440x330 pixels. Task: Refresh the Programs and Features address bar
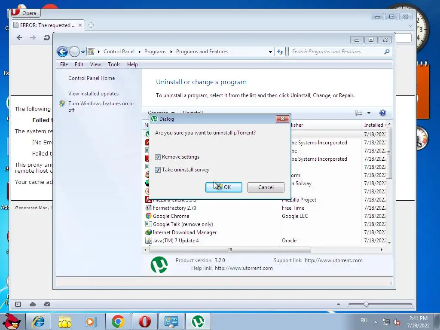click(x=280, y=52)
